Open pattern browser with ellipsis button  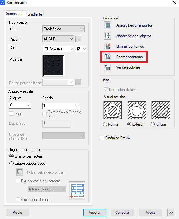pyautogui.click(x=78, y=39)
